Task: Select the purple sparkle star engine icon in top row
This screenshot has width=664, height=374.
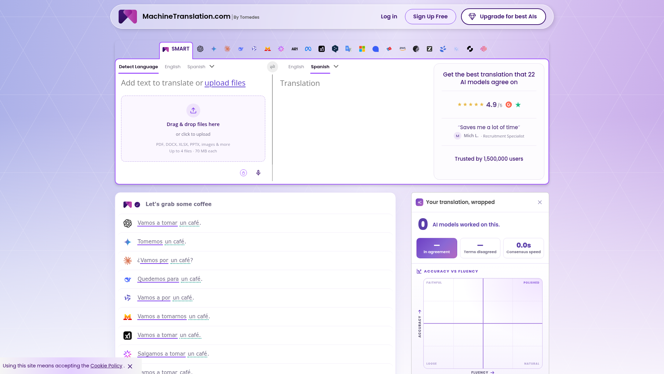Action: pyautogui.click(x=281, y=49)
